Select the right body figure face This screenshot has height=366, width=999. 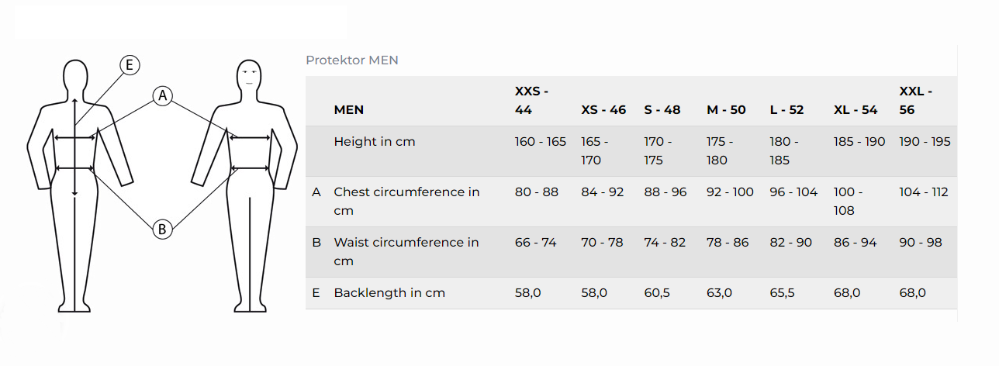[x=248, y=76]
